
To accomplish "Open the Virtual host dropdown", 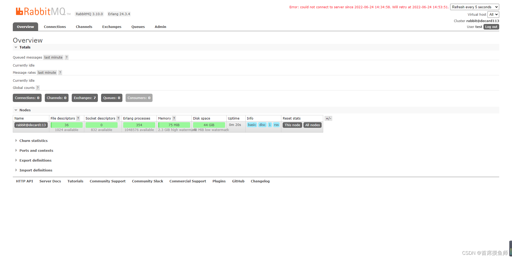I will click(x=493, y=15).
